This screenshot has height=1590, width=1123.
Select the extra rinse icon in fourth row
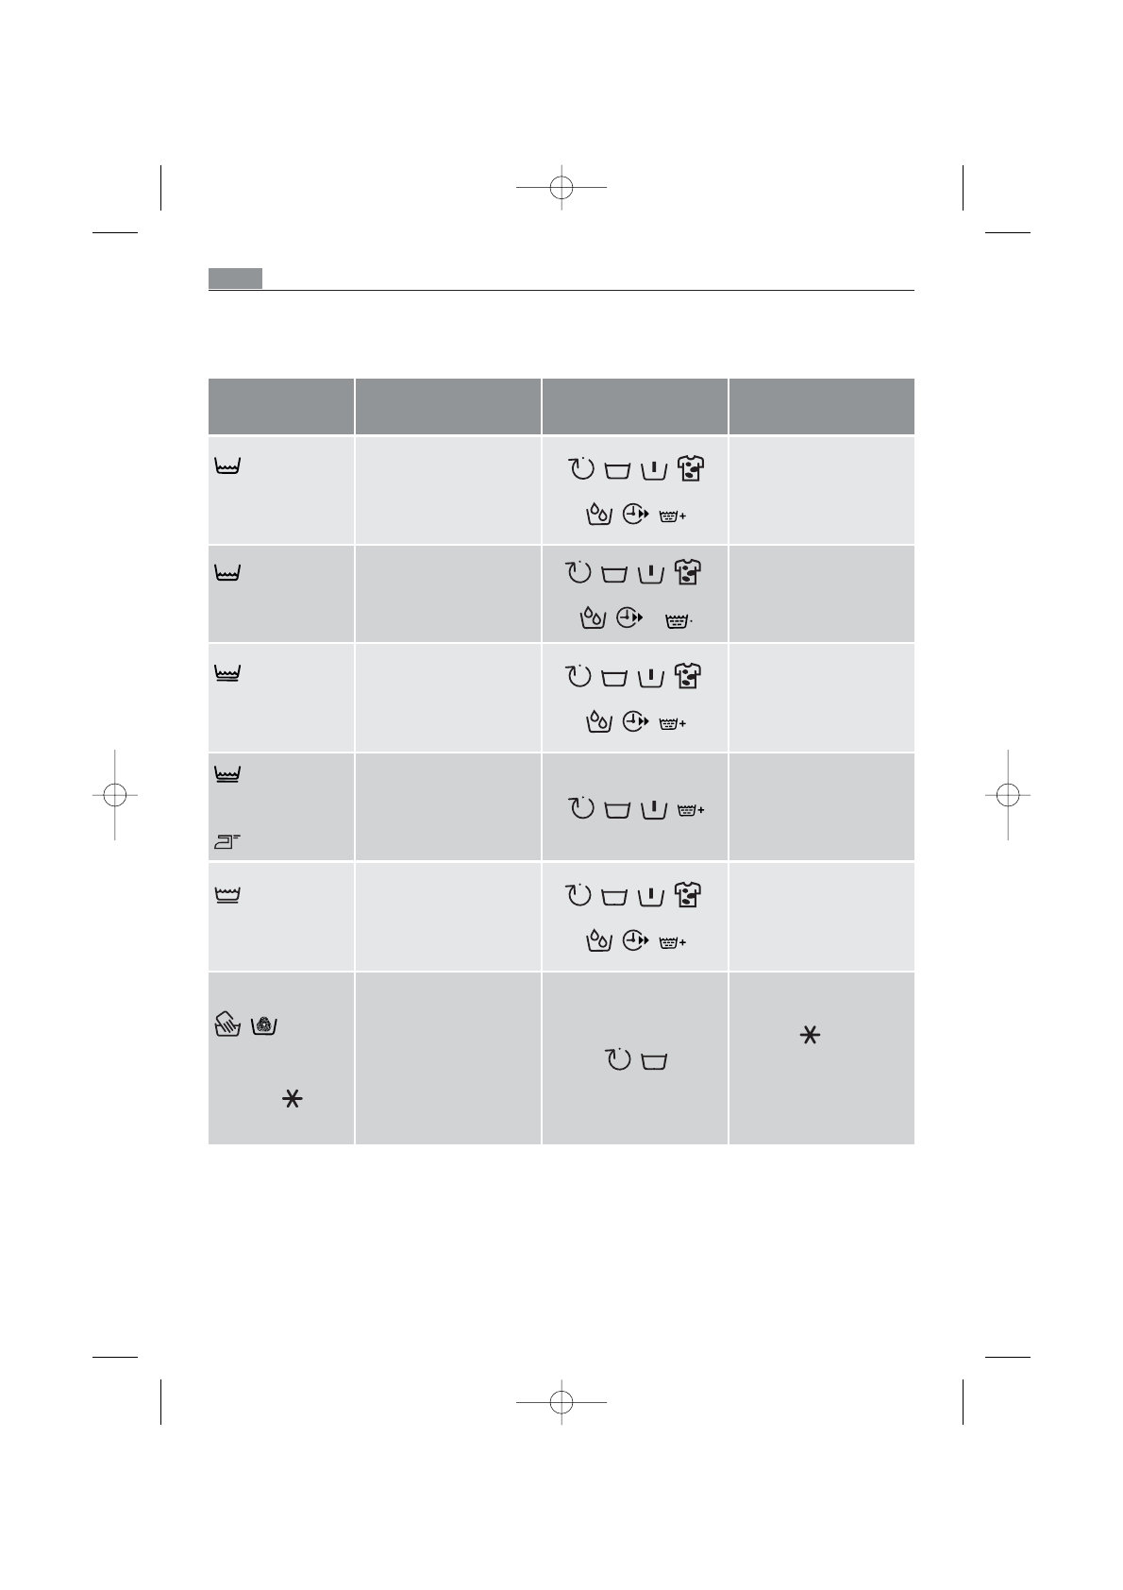692,810
